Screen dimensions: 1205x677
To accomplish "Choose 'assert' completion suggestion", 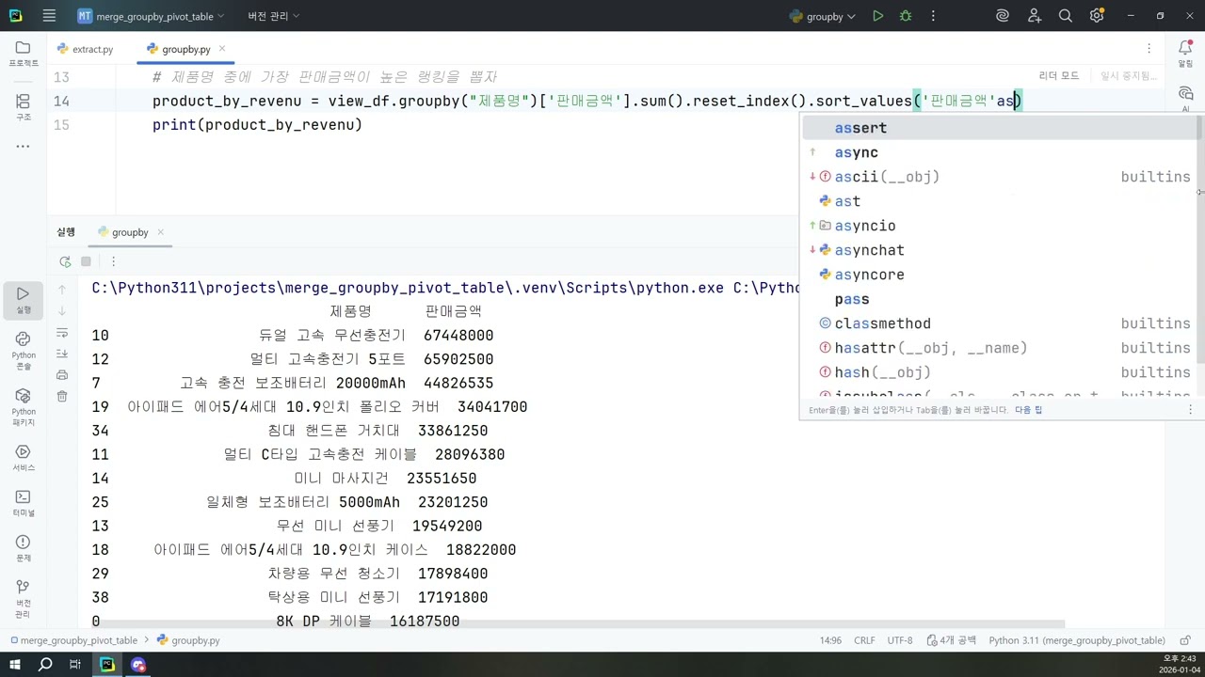I will [998, 128].
